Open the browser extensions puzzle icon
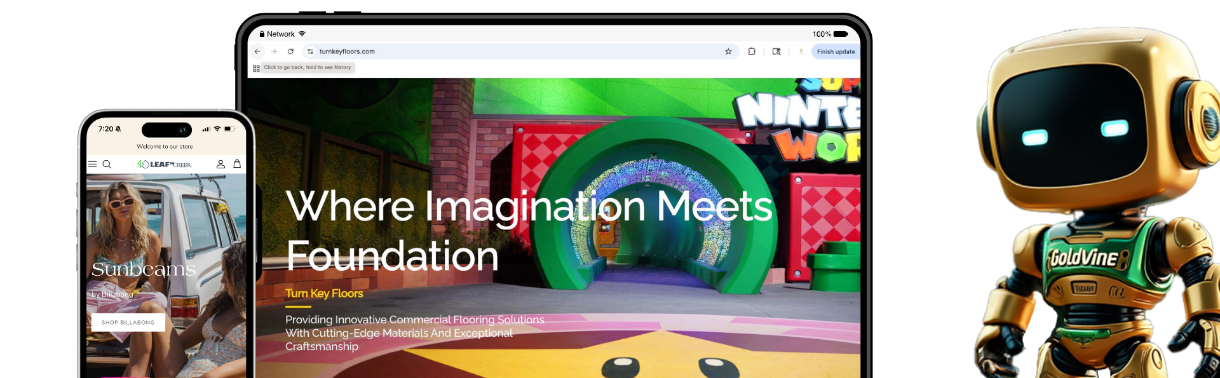The image size is (1220, 378). click(x=752, y=51)
